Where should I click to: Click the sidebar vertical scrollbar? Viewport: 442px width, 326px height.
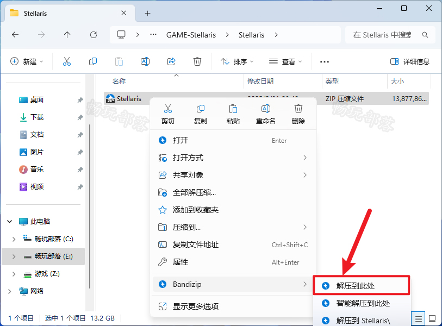[x=90, y=206]
